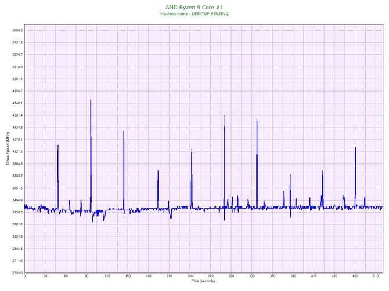Click the 3964.8 y-axis value
Screen dimensions: 389x291
coord(17,164)
